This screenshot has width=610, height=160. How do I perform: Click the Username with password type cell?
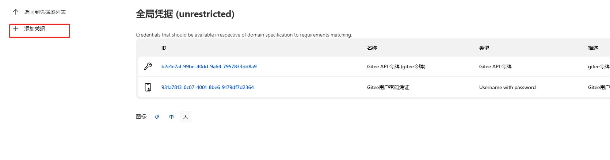pos(507,87)
